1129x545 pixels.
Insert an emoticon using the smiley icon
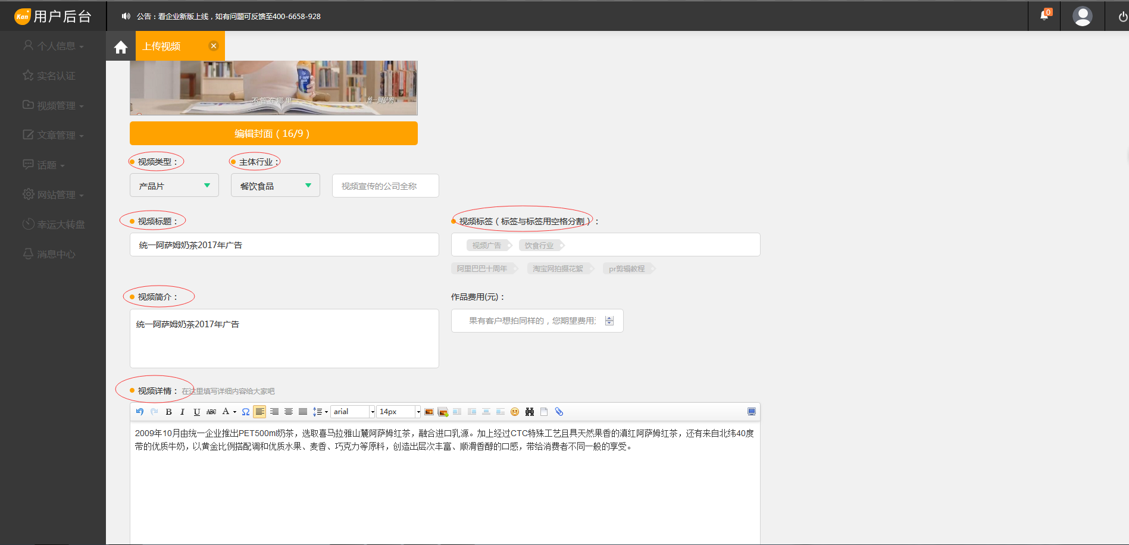point(515,412)
